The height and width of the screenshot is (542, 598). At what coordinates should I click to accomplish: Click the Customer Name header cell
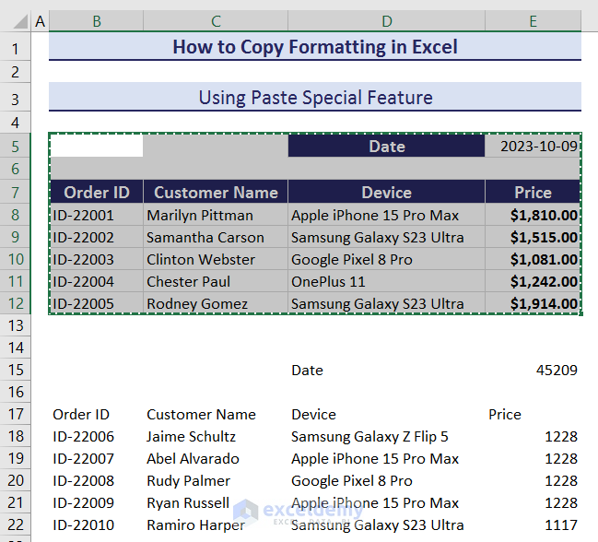(x=216, y=193)
